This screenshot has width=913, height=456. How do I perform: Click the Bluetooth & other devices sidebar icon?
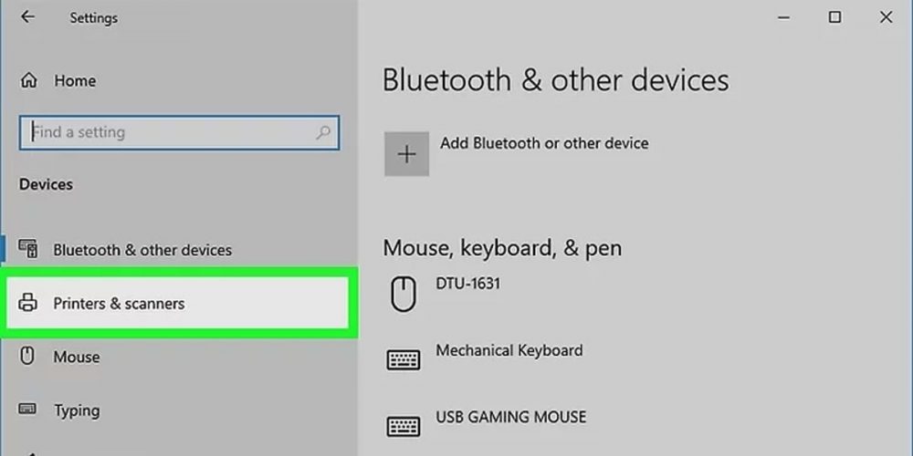[28, 249]
